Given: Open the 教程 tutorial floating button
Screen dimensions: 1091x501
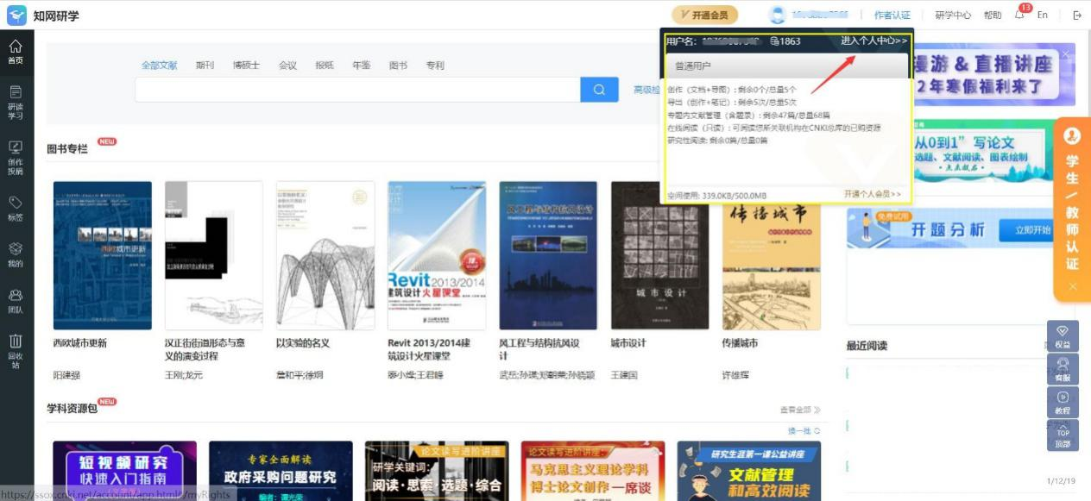Looking at the screenshot, I should 1062,403.
